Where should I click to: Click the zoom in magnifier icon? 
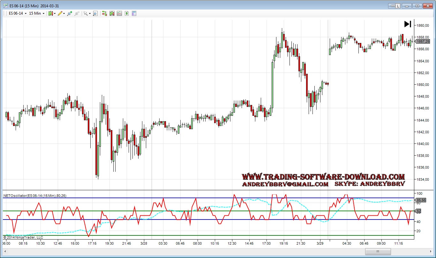tap(69, 13)
